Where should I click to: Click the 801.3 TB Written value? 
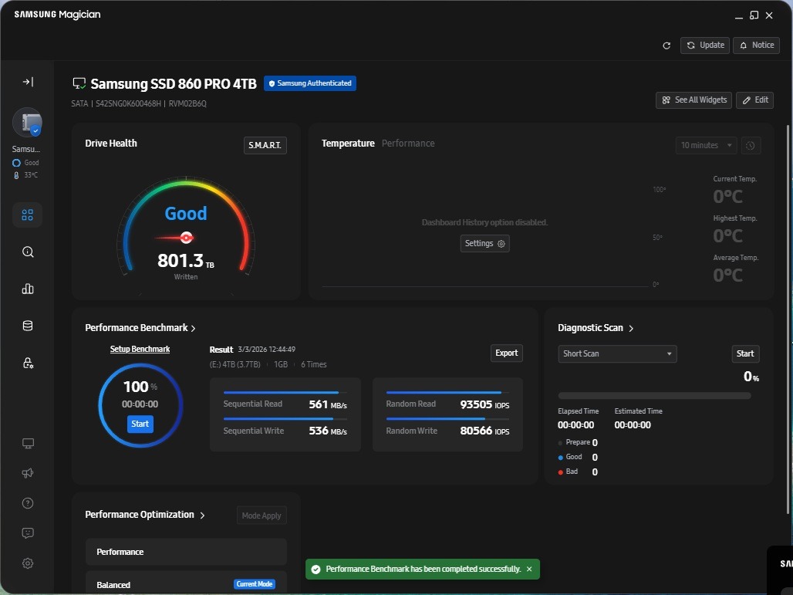click(186, 261)
